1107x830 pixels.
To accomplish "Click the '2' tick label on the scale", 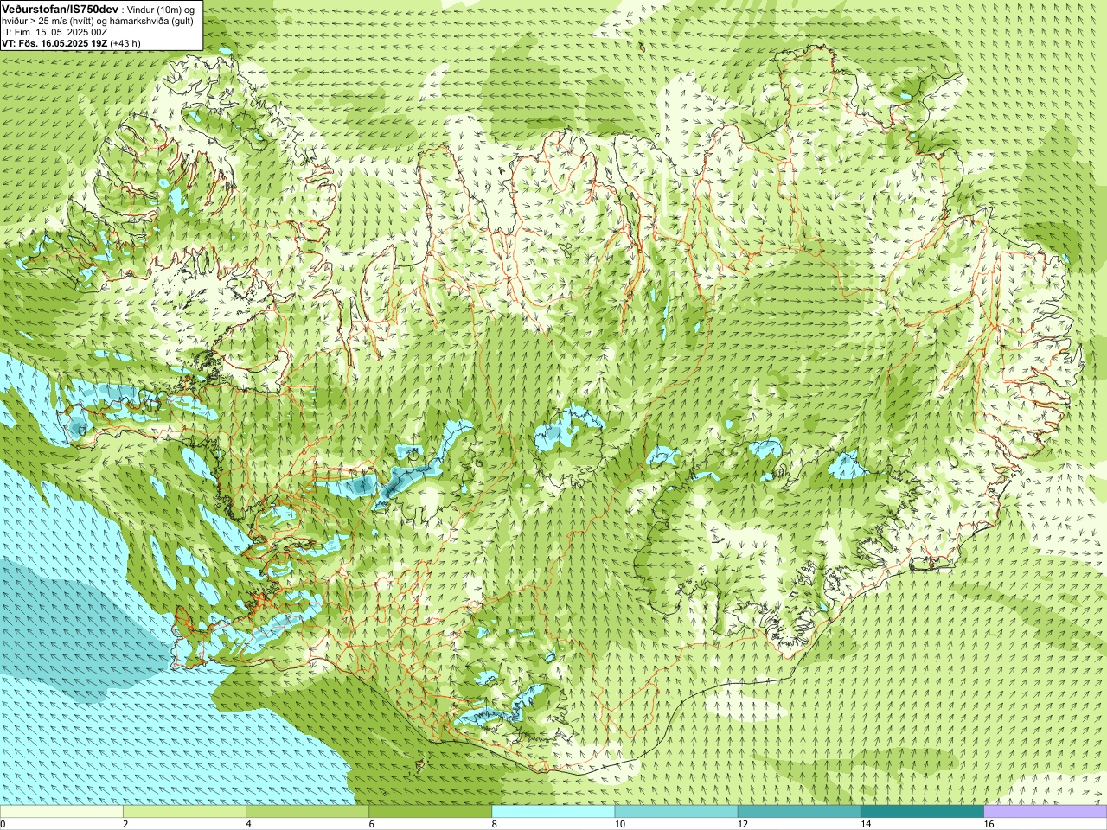I will coord(125,824).
